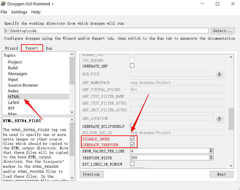
Task: Decrease ENUM_VALUES_PER_LINE with down arrow
Action: coord(211,152)
